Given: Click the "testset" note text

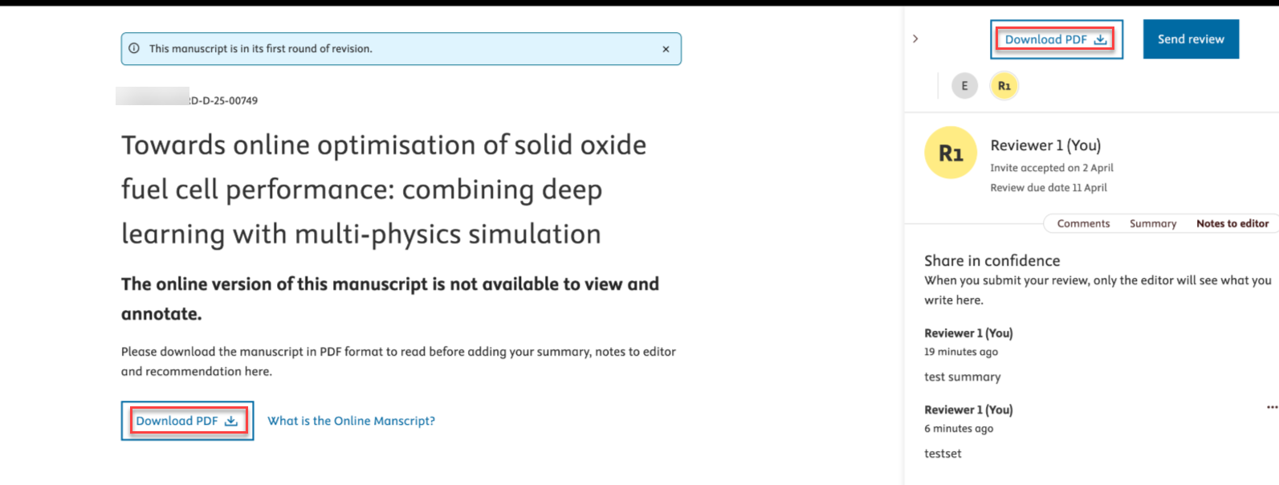Looking at the screenshot, I should click(943, 454).
